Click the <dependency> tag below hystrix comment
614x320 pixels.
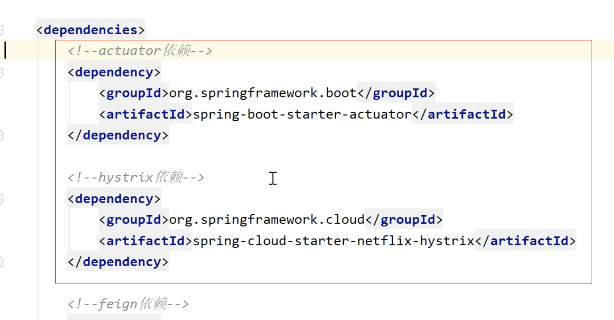coord(114,199)
